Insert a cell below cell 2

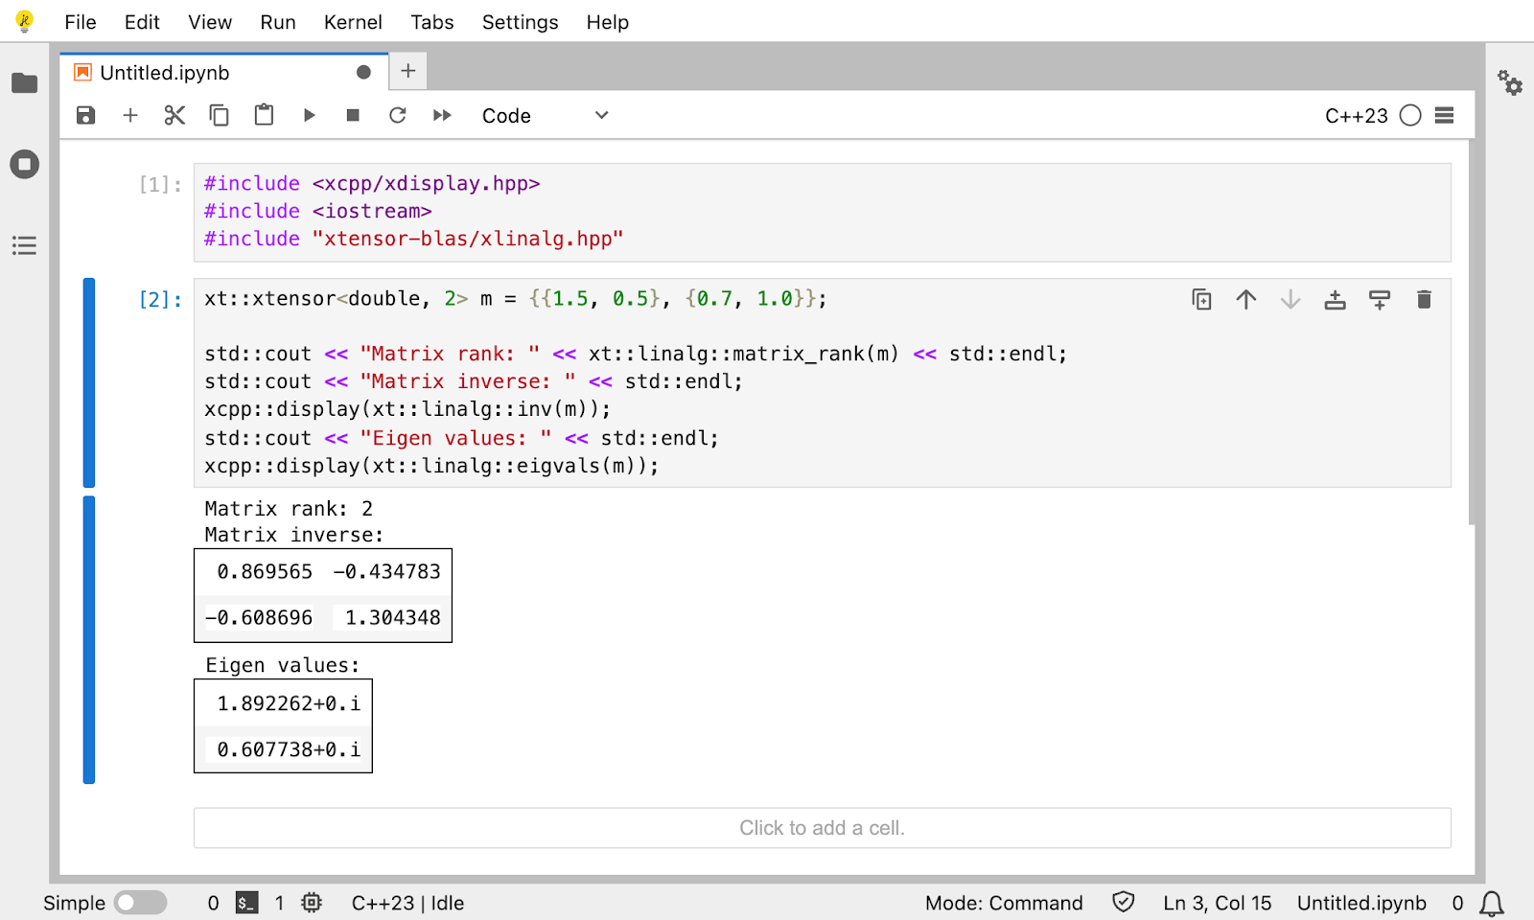[x=1380, y=300]
